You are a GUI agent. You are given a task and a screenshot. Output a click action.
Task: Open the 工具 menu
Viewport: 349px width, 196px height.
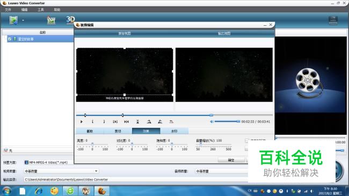coord(40,10)
